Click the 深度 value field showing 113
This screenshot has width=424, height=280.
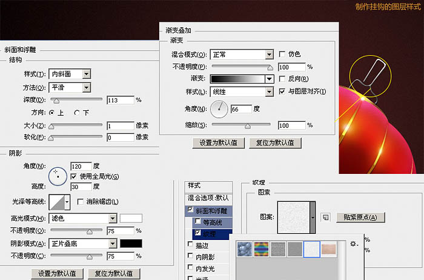121,101
